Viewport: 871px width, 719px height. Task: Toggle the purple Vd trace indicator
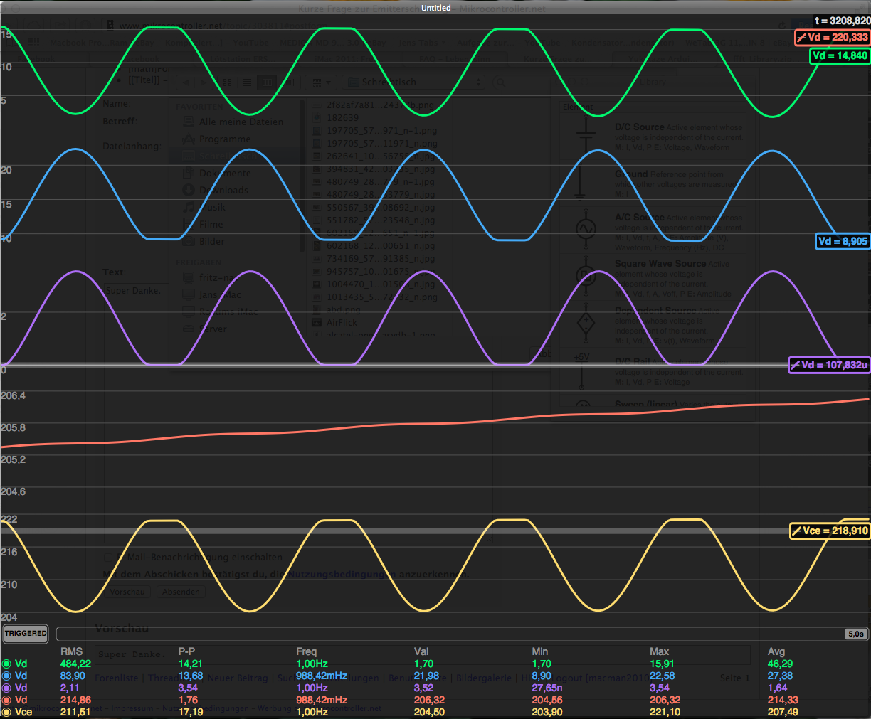[7, 688]
